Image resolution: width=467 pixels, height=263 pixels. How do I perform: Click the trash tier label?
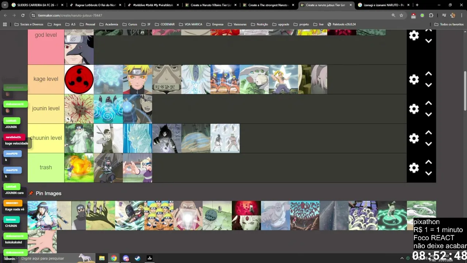(x=46, y=168)
